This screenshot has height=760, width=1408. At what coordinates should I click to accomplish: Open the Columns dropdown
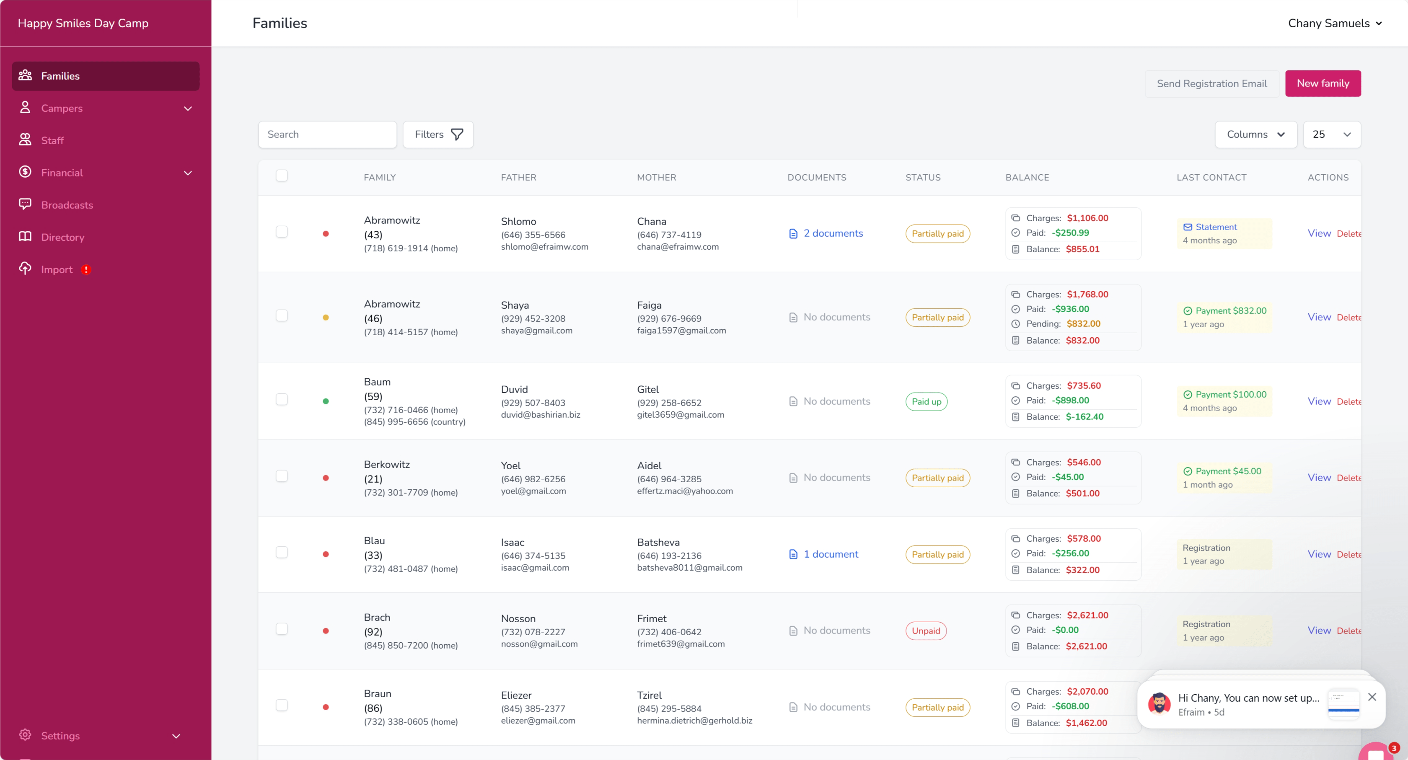(1256, 134)
